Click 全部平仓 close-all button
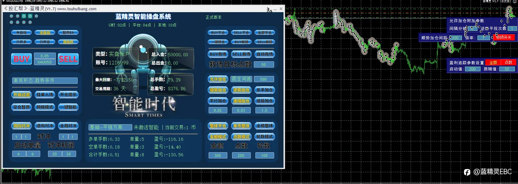 (265, 32)
